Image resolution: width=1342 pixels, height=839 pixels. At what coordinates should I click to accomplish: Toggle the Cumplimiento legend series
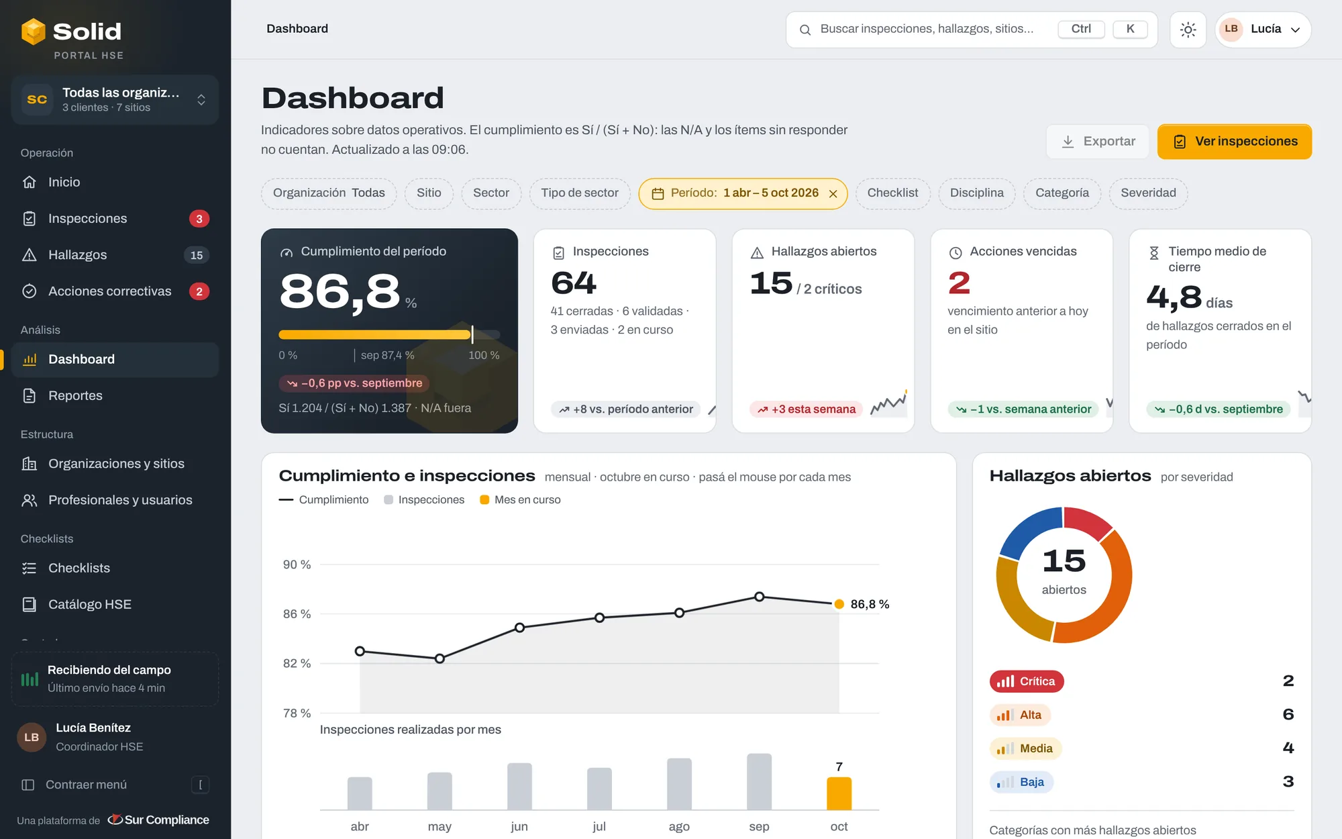click(324, 500)
